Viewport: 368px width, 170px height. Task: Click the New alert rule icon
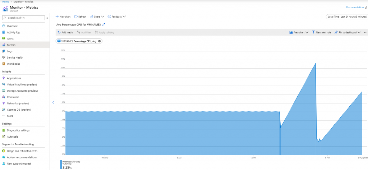pos(313,32)
